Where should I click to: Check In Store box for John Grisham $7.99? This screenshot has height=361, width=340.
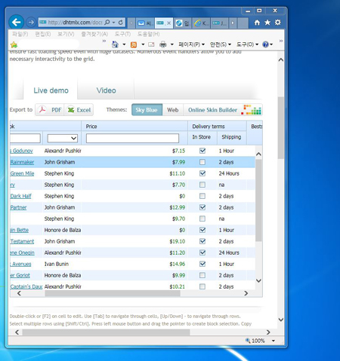tap(202, 162)
